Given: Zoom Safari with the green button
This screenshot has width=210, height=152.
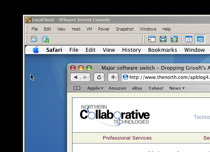Looking at the screenshot, I should (89, 68).
